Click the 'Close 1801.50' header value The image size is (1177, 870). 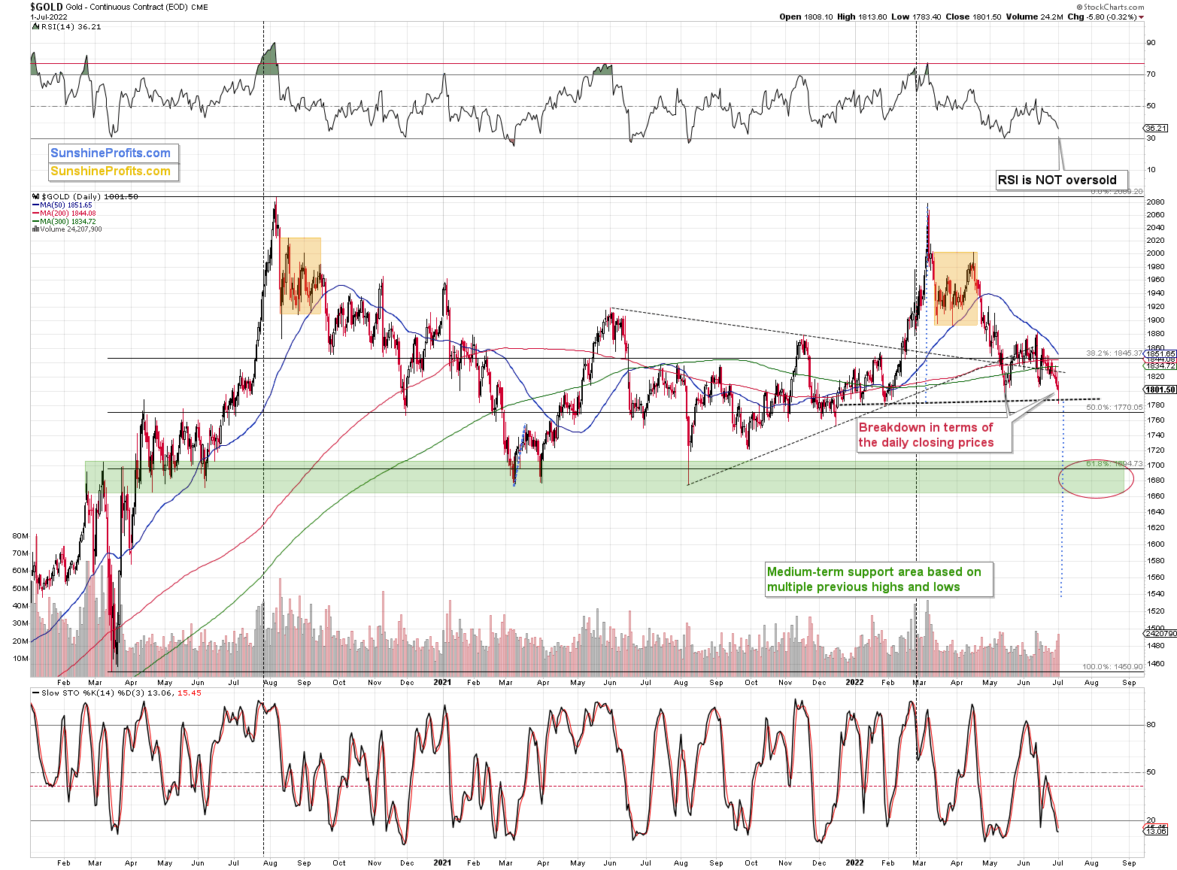coord(973,17)
